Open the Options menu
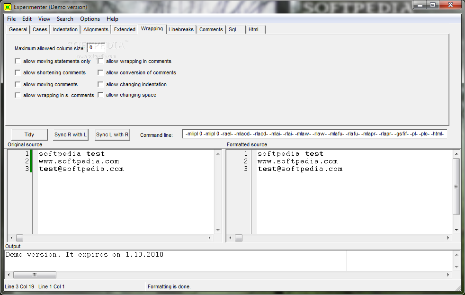465x295 pixels. [90, 18]
